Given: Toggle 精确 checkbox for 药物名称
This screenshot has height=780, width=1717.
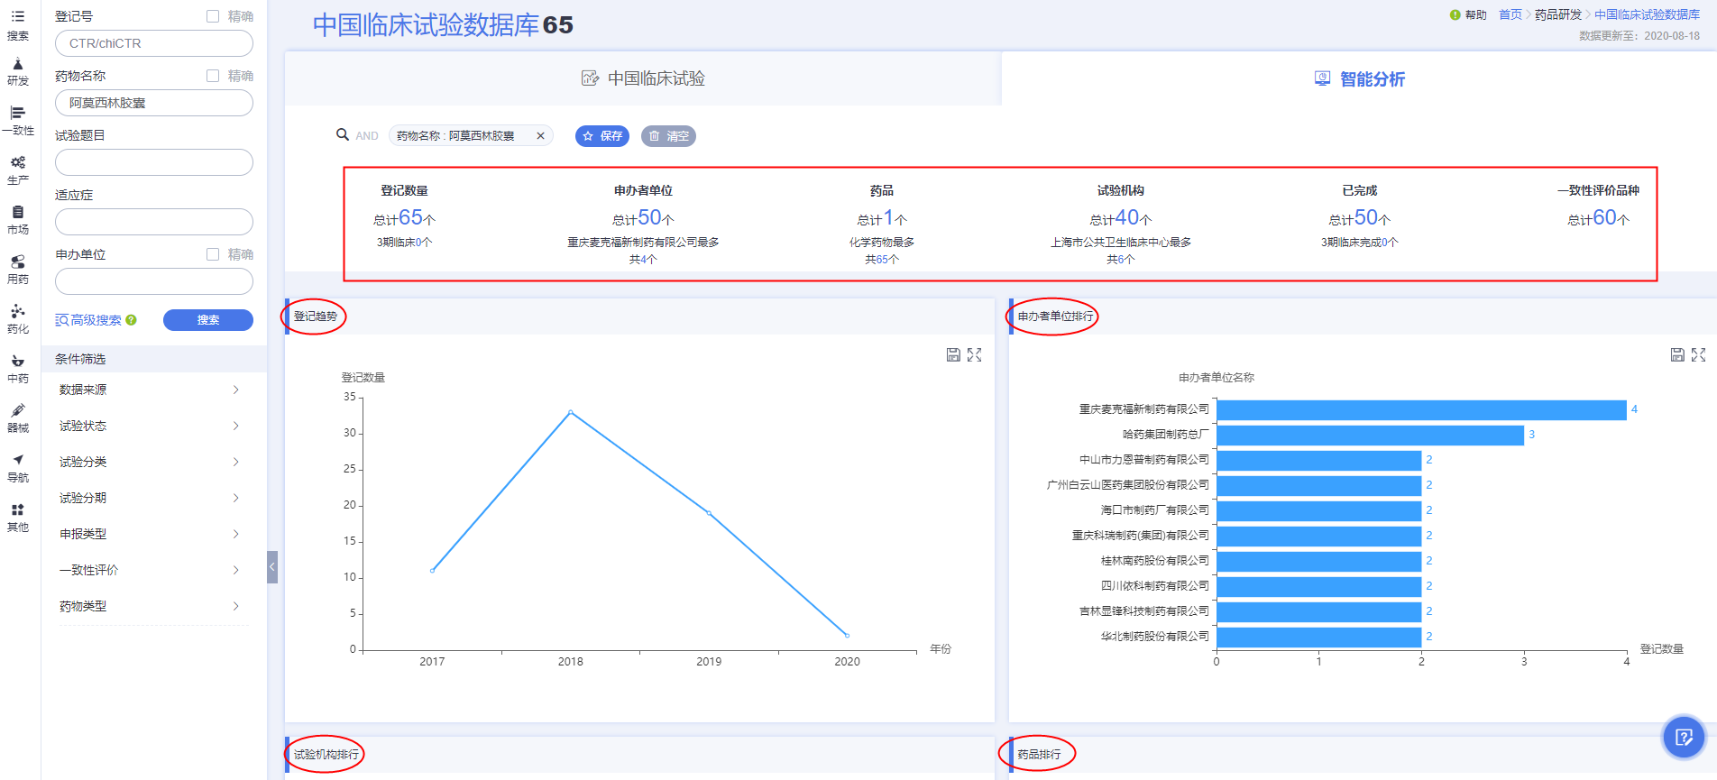Looking at the screenshot, I should pyautogui.click(x=213, y=76).
